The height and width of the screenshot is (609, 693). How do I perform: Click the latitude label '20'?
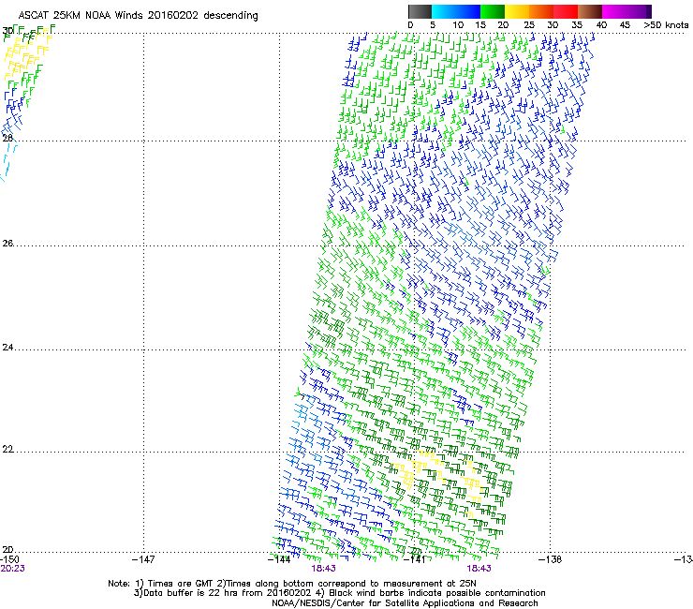click(7, 549)
